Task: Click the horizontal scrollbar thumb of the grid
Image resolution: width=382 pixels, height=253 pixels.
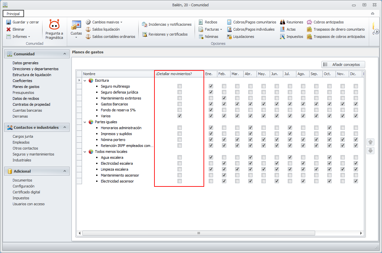Action: coord(199,233)
